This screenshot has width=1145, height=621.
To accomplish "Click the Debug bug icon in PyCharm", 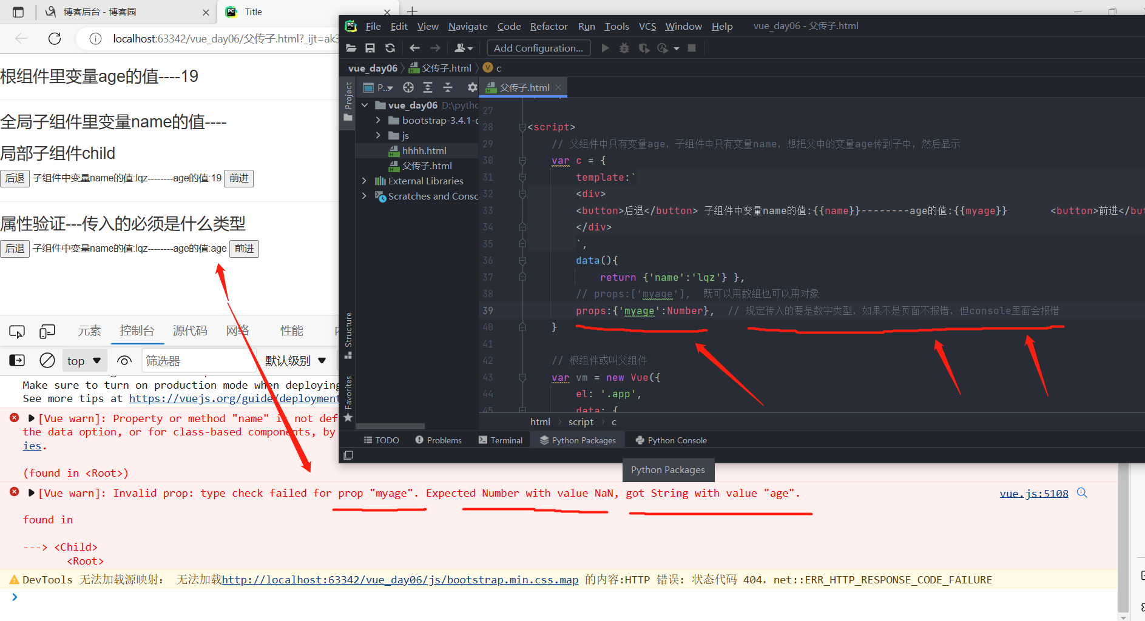I will (x=624, y=48).
